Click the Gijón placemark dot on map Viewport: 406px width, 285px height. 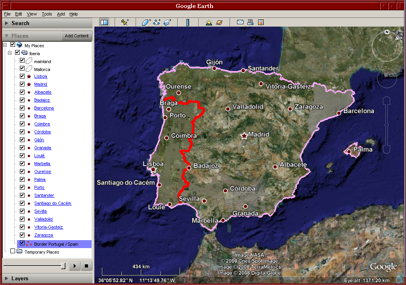(x=214, y=68)
